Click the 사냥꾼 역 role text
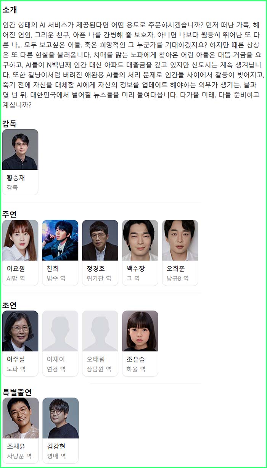This screenshot has height=468, width=267. point(19,456)
